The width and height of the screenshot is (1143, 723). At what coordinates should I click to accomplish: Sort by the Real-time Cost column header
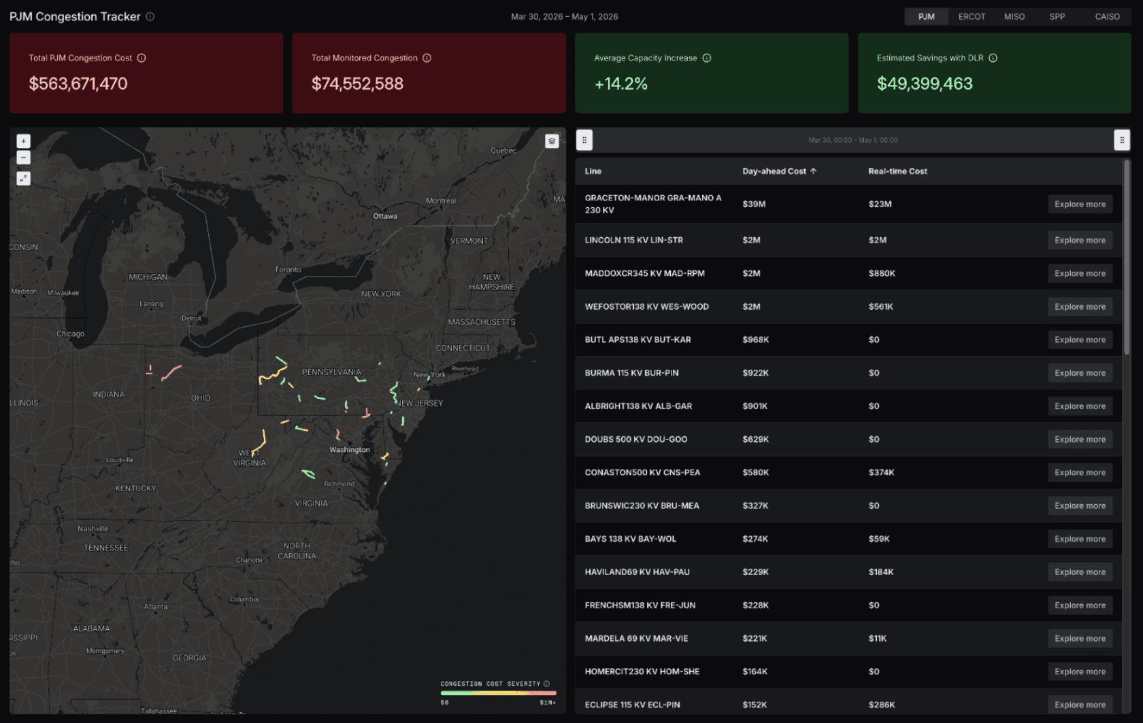pos(897,171)
